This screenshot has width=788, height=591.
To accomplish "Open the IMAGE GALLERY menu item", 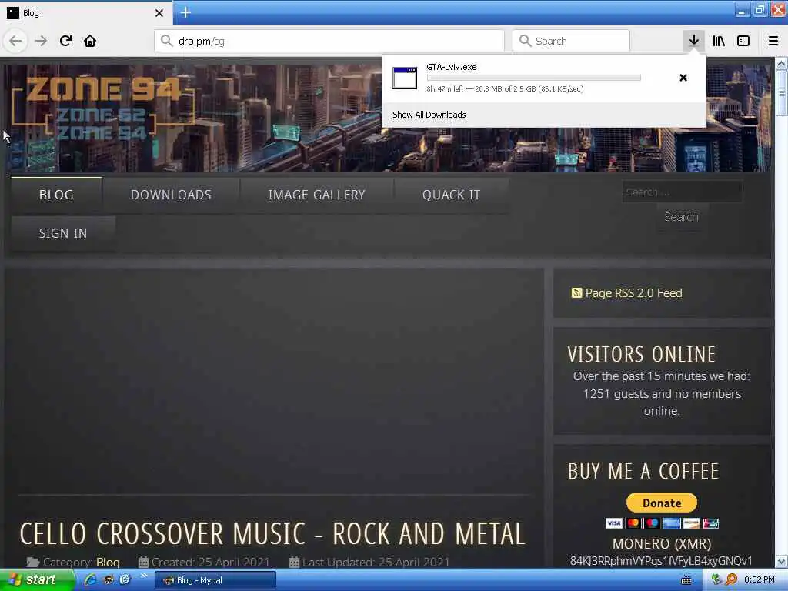I will coord(316,195).
